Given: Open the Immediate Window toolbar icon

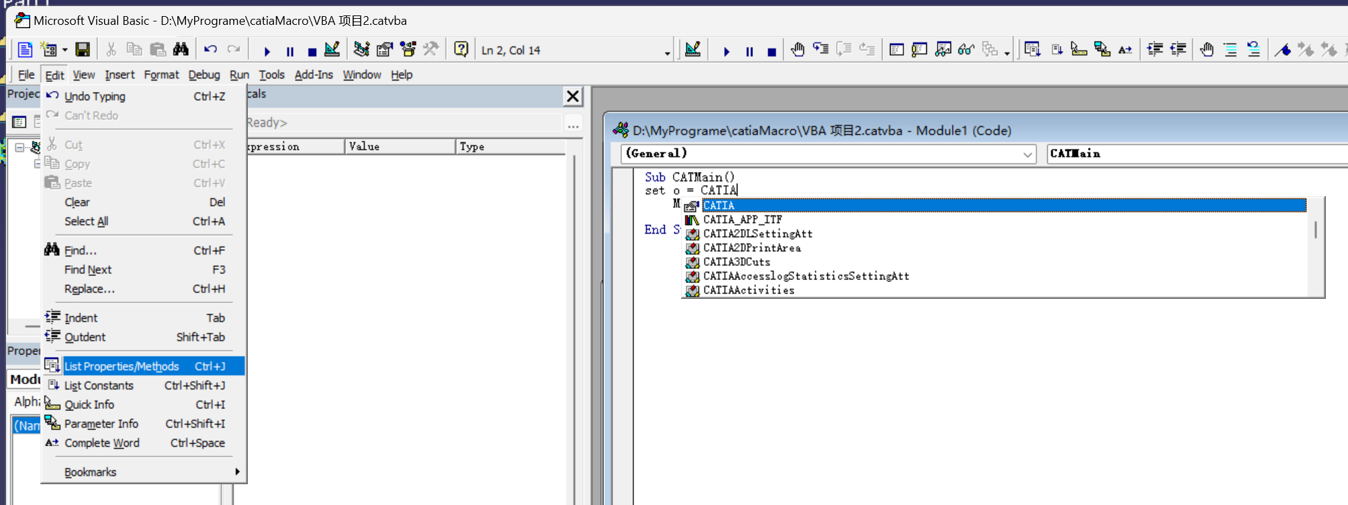Looking at the screenshot, I should pyautogui.click(x=919, y=50).
